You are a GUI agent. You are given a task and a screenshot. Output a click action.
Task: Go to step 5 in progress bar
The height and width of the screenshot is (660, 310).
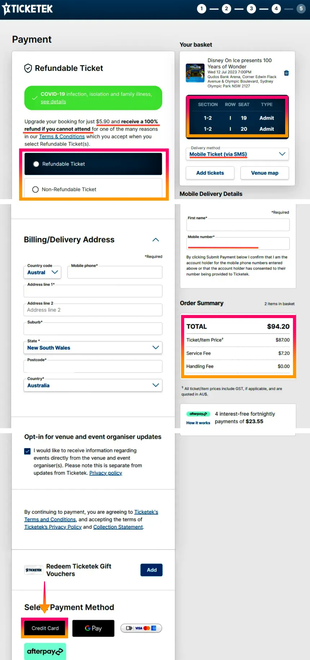(x=301, y=9)
